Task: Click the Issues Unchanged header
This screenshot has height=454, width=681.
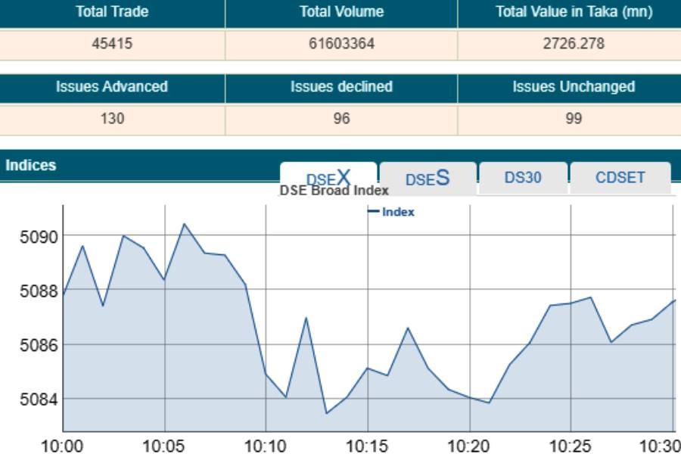Action: [x=574, y=87]
